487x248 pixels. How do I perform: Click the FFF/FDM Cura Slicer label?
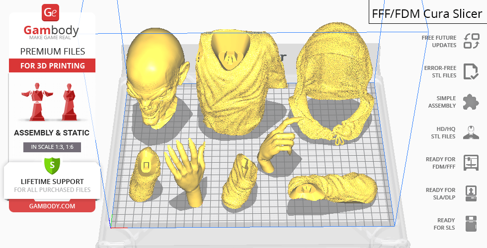click(427, 13)
